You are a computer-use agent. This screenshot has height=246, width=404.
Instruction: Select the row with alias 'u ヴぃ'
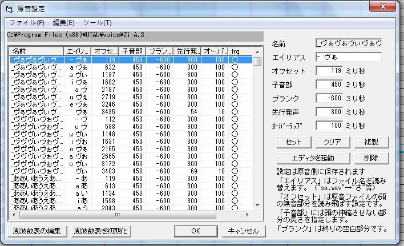pyautogui.click(x=131, y=134)
